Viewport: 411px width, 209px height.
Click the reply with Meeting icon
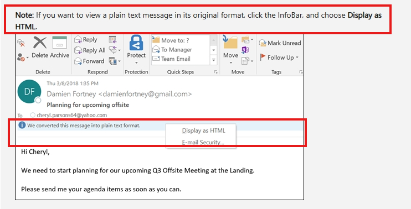click(112, 39)
